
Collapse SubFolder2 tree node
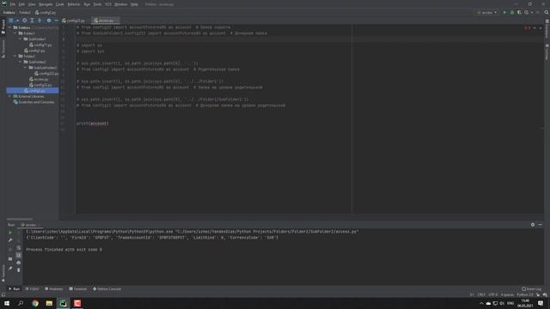click(21, 62)
